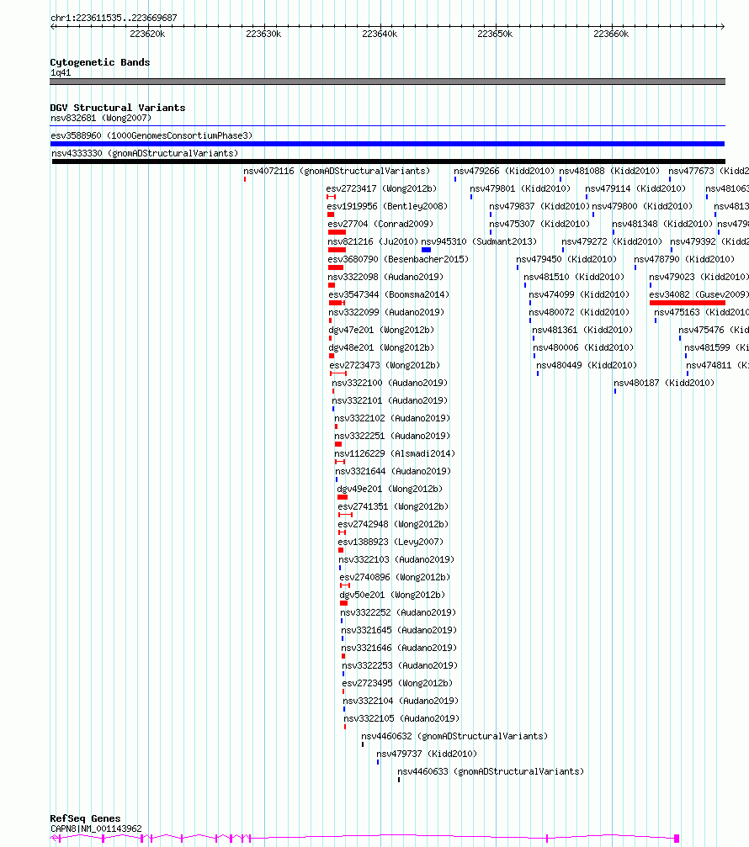Click dgv50e201 (Wong2012b) label

coord(392,595)
